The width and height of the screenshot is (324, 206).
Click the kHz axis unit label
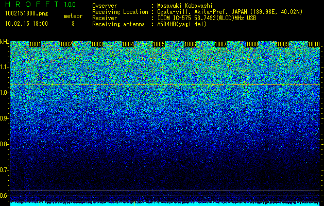click(x=5, y=42)
